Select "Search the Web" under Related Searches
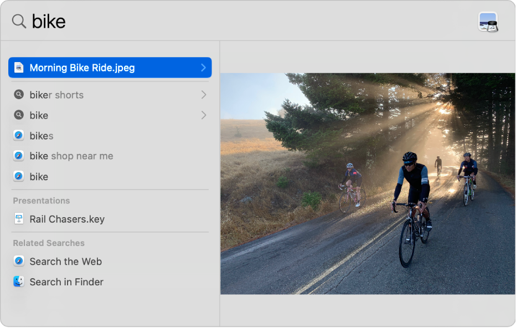This screenshot has width=516, height=328. coord(66,262)
